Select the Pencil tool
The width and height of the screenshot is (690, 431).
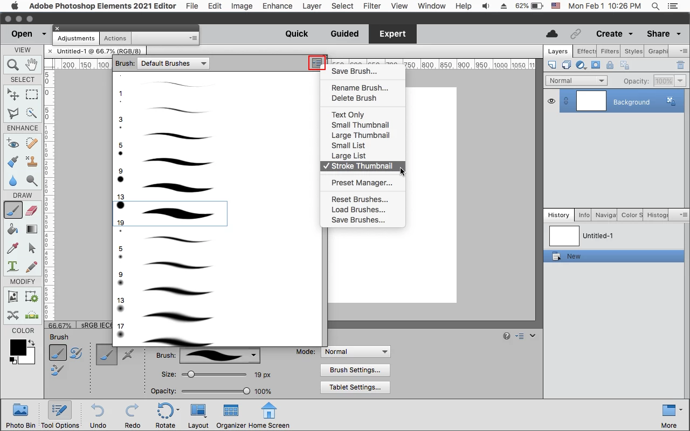click(x=32, y=267)
